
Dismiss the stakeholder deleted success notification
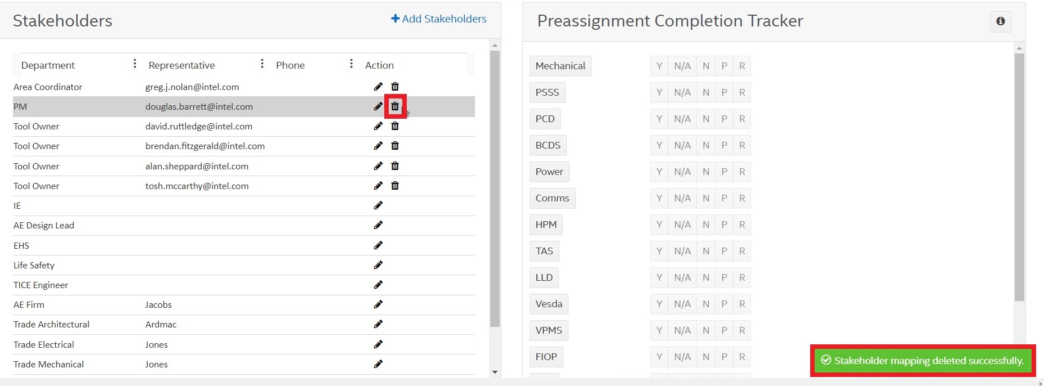pyautogui.click(x=922, y=361)
